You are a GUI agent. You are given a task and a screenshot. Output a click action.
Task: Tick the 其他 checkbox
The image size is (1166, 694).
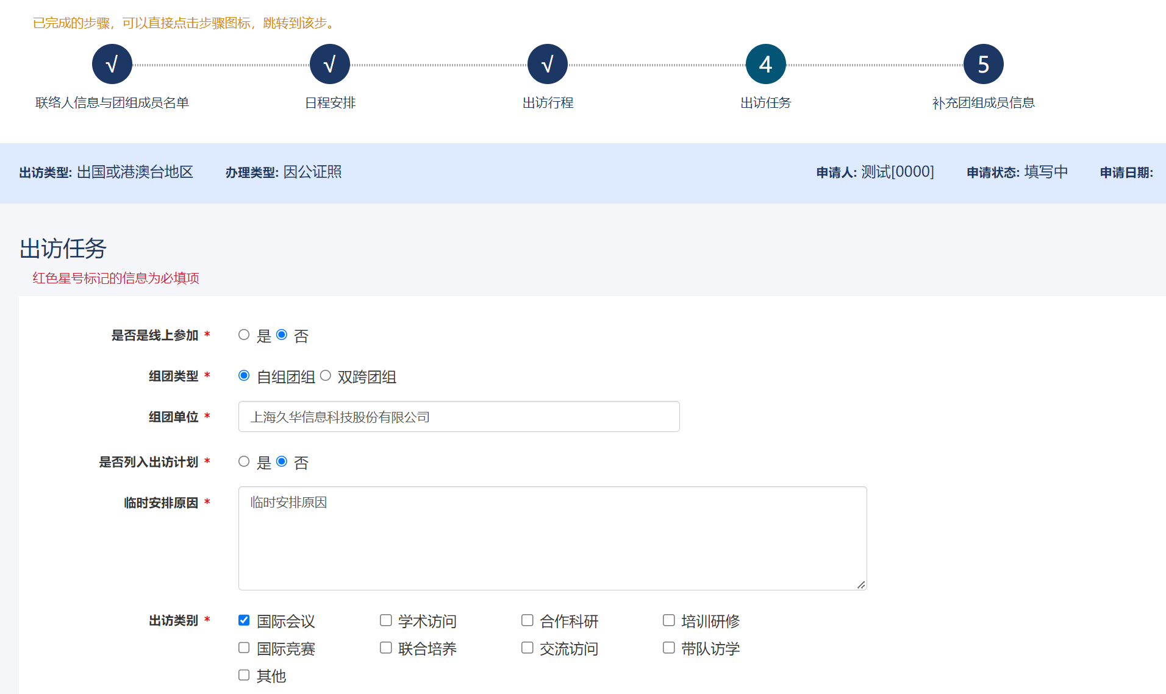point(244,675)
